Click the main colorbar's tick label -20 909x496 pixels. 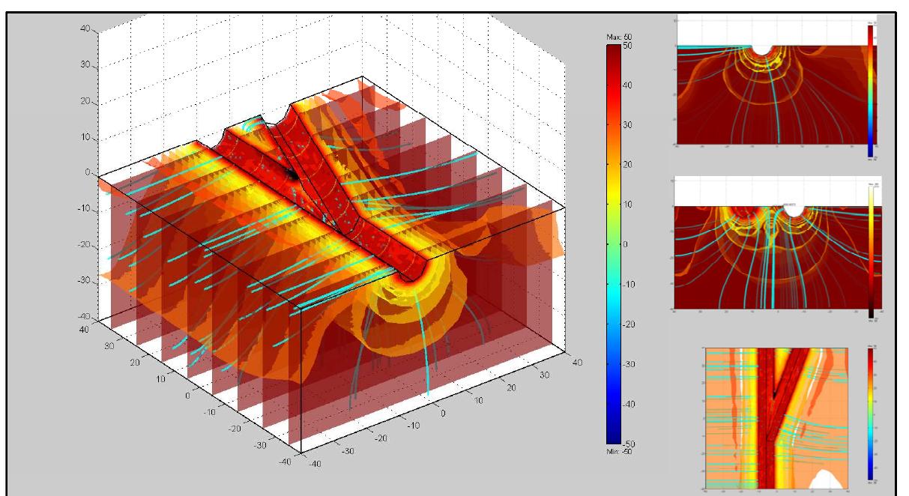[x=629, y=324]
